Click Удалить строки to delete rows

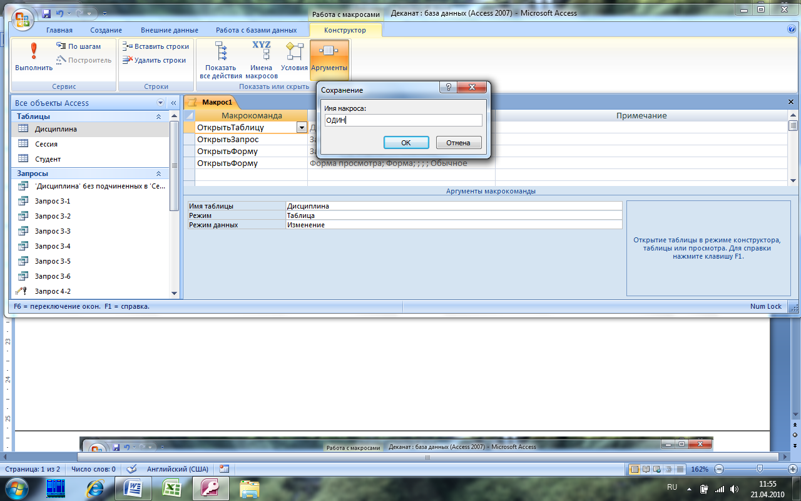tap(154, 60)
